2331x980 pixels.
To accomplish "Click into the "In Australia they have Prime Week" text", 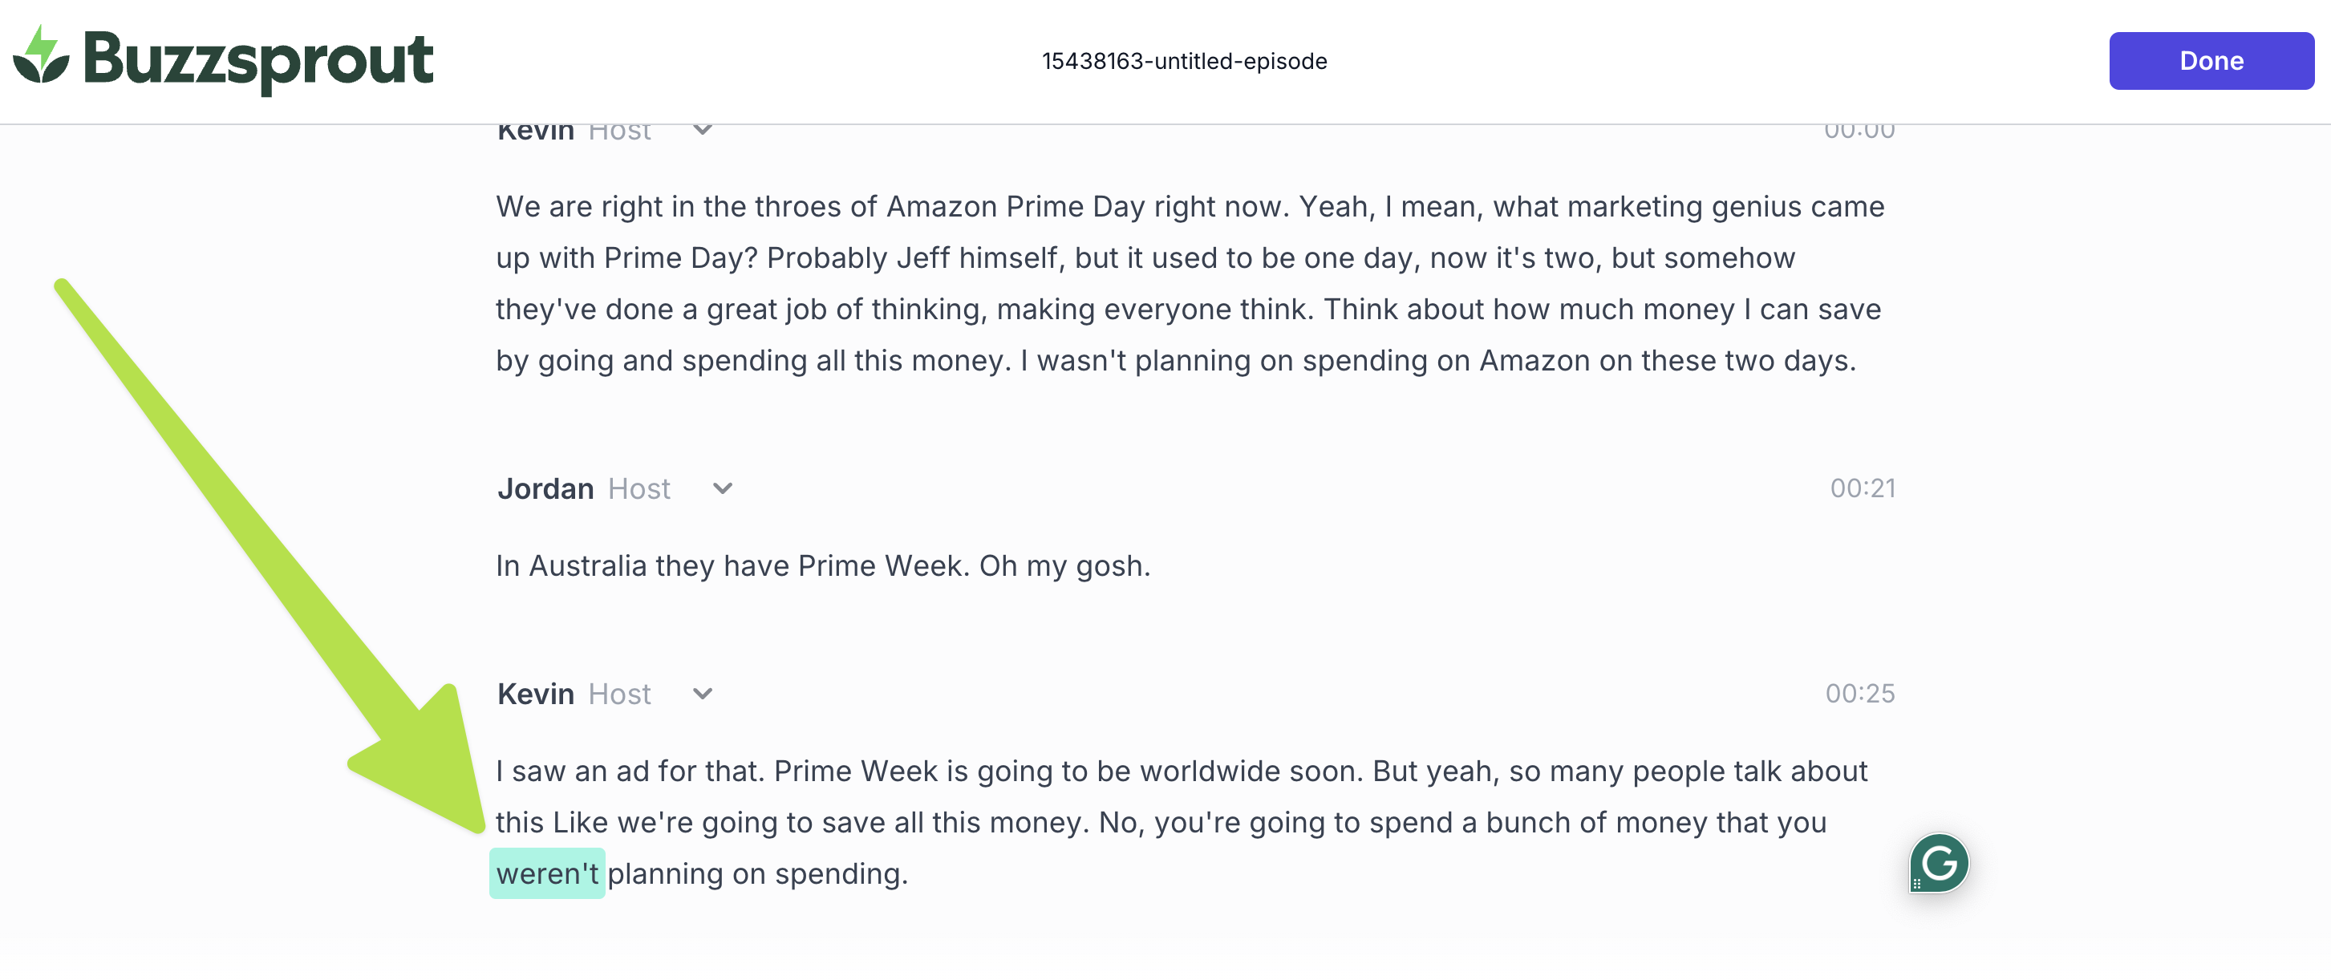I will click(x=822, y=566).
